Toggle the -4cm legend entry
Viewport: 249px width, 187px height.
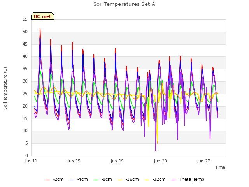tap(79, 179)
